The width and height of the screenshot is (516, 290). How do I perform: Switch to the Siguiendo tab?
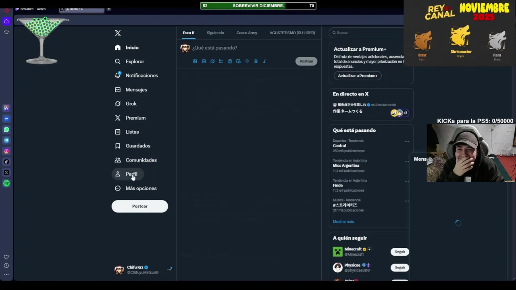tap(215, 33)
